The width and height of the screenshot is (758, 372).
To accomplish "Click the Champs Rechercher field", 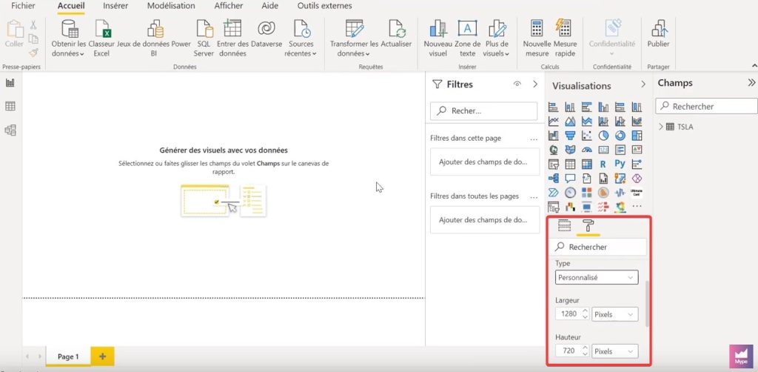I will pos(707,107).
